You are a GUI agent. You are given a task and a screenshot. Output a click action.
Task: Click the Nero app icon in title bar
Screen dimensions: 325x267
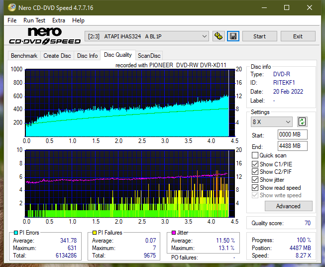(12, 7)
